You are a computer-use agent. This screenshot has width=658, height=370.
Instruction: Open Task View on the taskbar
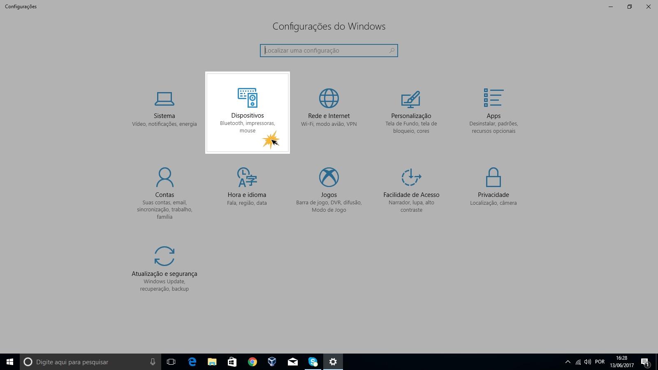(x=171, y=362)
